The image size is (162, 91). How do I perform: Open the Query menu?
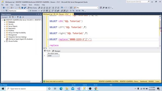(x=17, y=5)
